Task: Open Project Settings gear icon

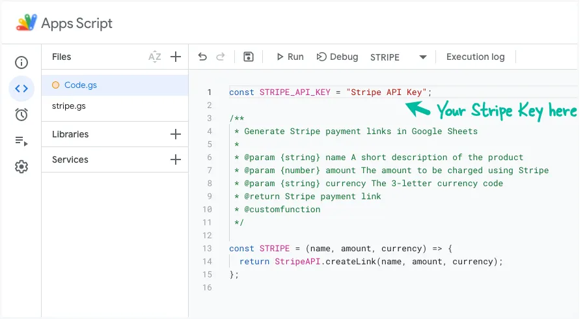Action: point(21,167)
